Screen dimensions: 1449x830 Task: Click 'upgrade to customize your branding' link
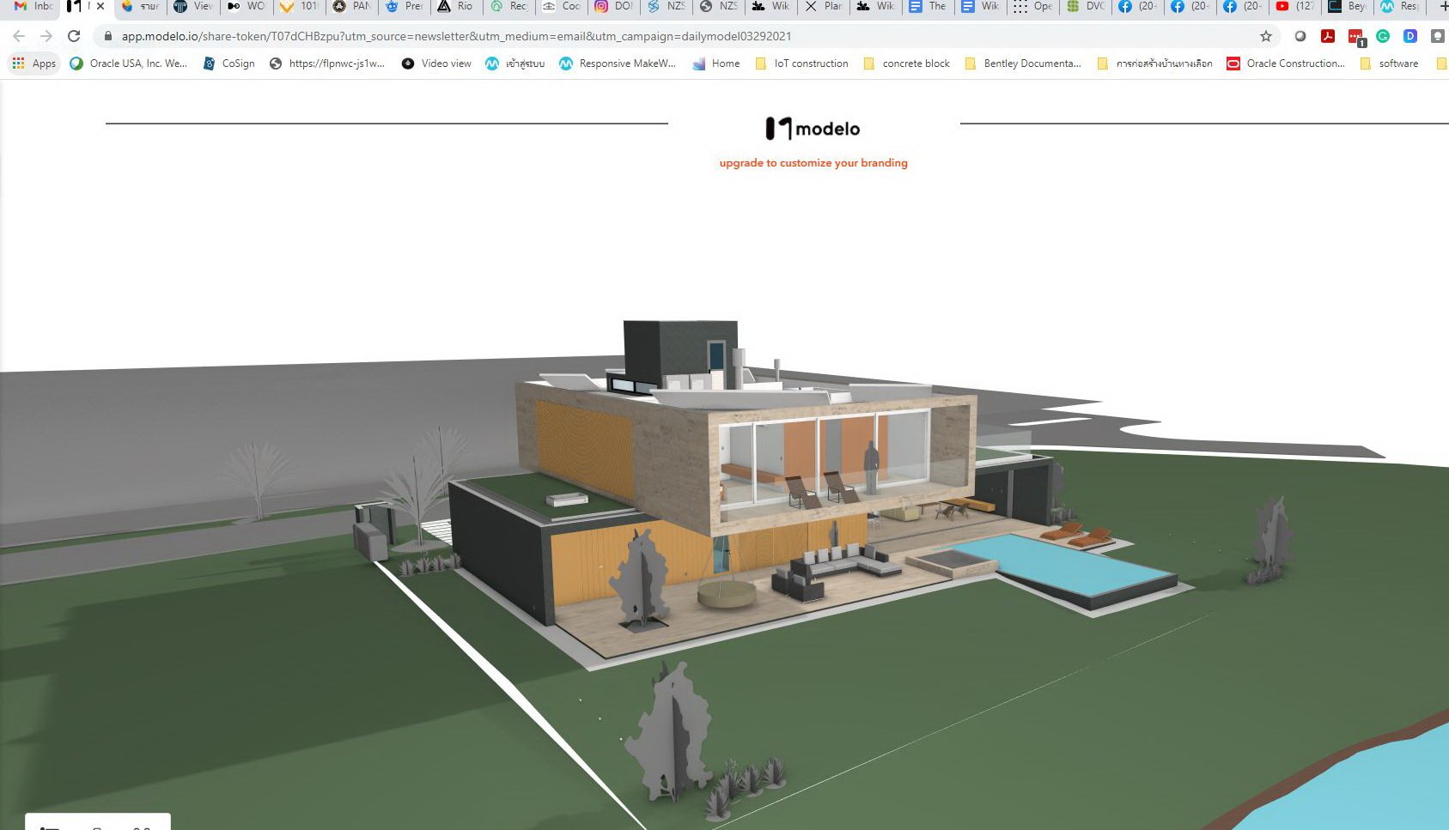(x=813, y=163)
